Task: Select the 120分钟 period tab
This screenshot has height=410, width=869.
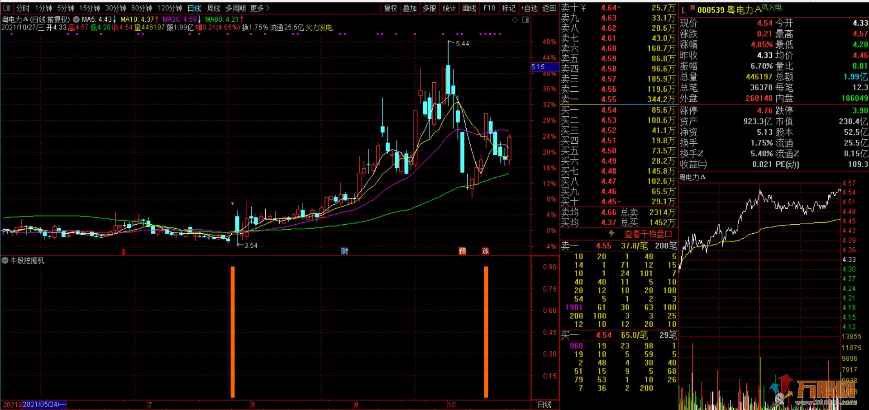Action: click(170, 8)
